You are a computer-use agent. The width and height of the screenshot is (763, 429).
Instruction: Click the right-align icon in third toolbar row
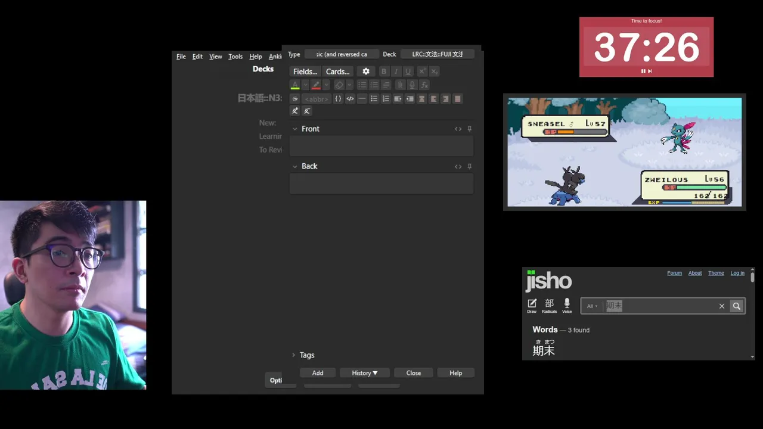pyautogui.click(x=445, y=99)
